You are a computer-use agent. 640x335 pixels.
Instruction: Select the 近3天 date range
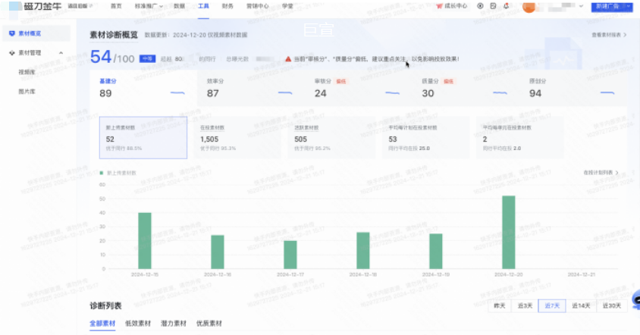pos(525,305)
